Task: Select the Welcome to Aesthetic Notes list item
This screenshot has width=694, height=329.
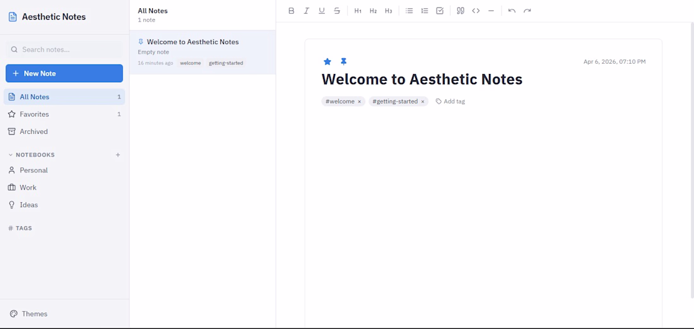Action: point(203,52)
